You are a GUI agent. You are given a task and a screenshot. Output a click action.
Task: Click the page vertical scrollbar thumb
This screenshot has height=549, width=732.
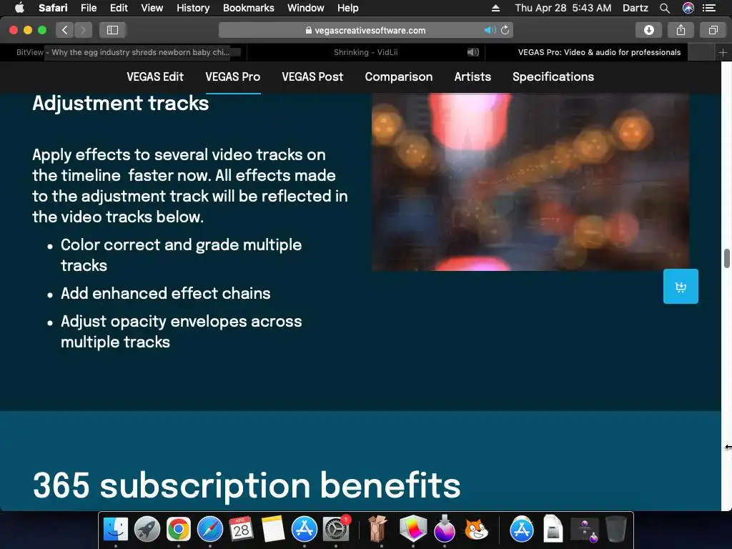coord(727,259)
